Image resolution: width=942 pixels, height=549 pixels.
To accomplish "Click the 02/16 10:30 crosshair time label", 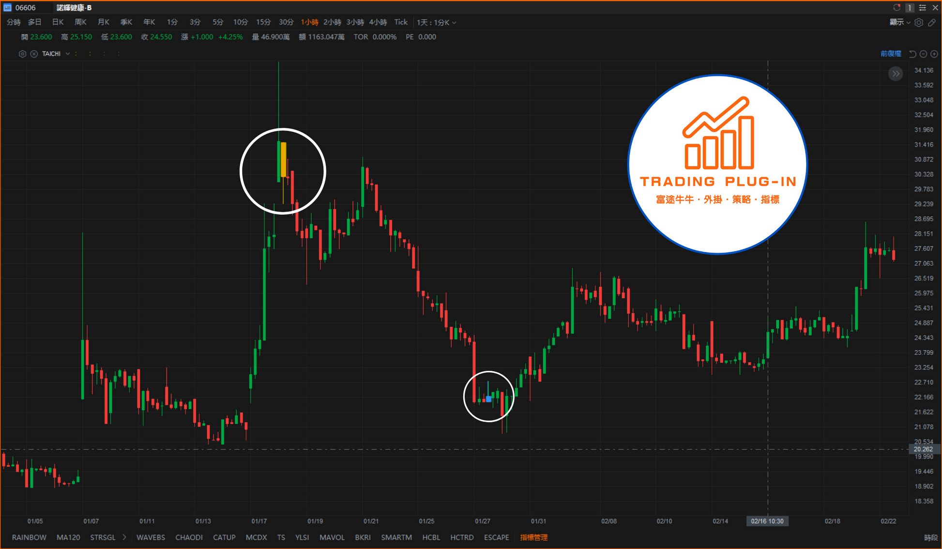I will coord(767,521).
